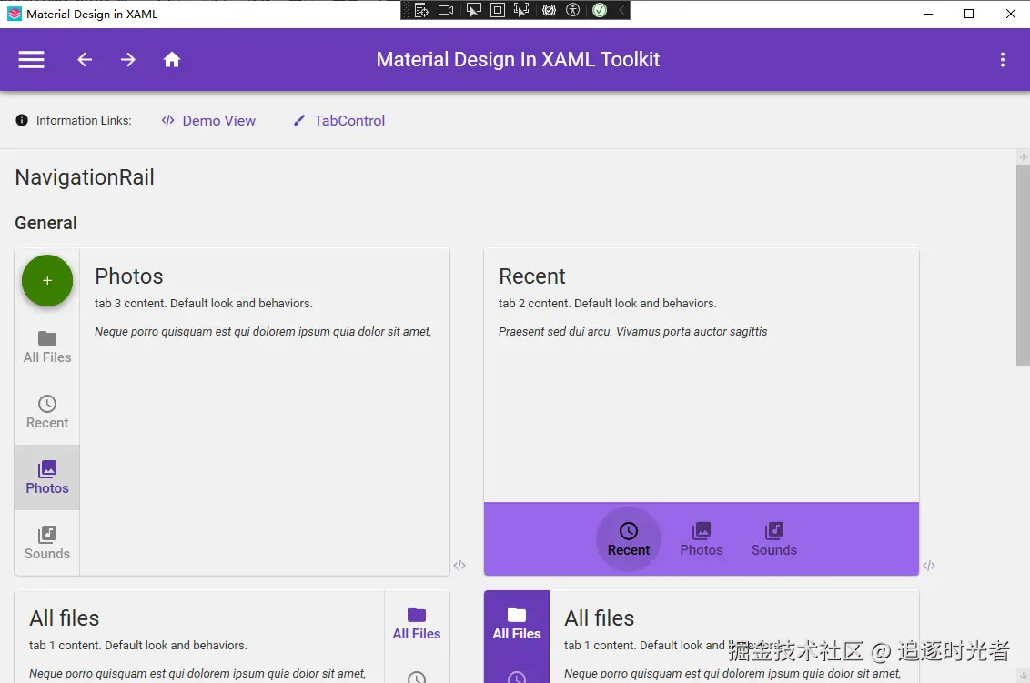Click the Material Design In XAML Toolkit title
This screenshot has width=1030, height=683.
518,60
